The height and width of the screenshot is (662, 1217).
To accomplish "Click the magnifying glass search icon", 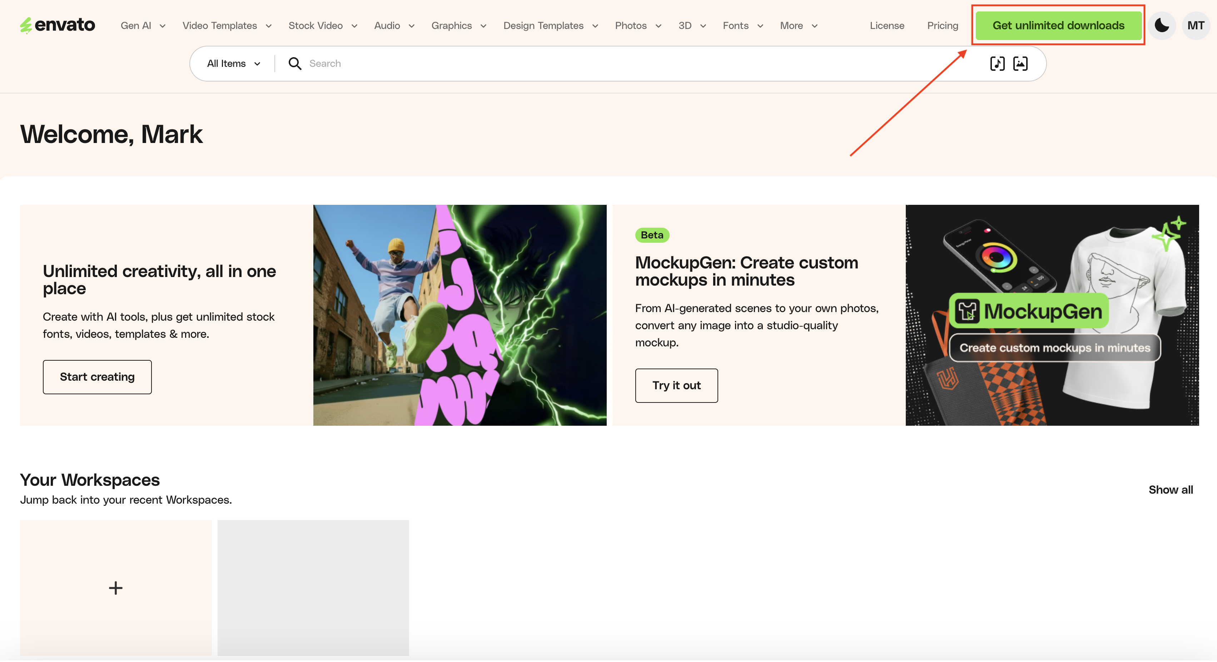I will pyautogui.click(x=295, y=63).
